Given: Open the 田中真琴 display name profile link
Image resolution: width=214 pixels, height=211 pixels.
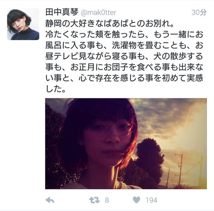Looking at the screenshot, I should [x=62, y=12].
